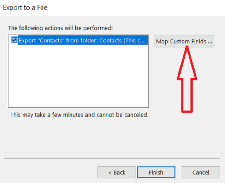
Task: Click the Export to a File title
Action: [25, 8]
